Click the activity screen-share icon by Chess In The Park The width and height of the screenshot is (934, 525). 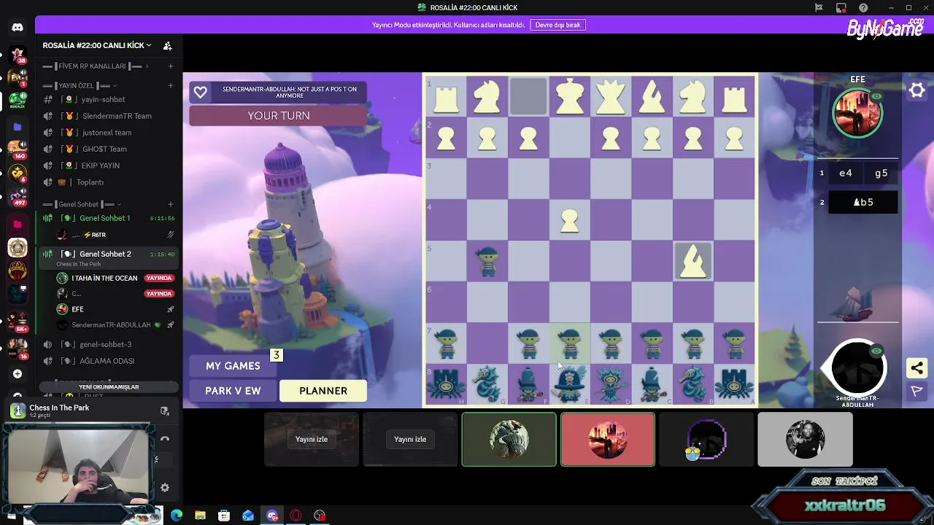[x=165, y=411]
